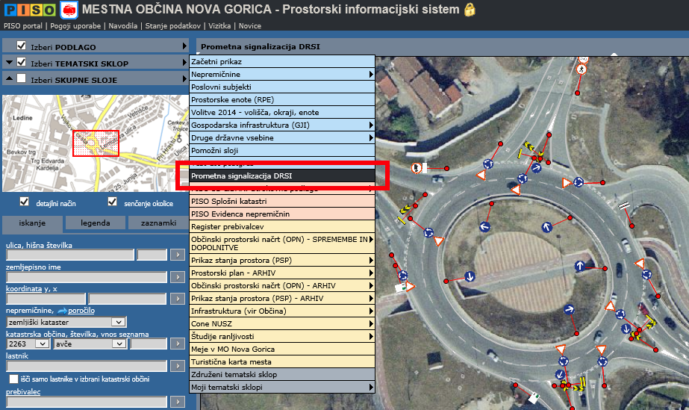Switch to the legenda tab
The width and height of the screenshot is (689, 410).
tap(96, 223)
